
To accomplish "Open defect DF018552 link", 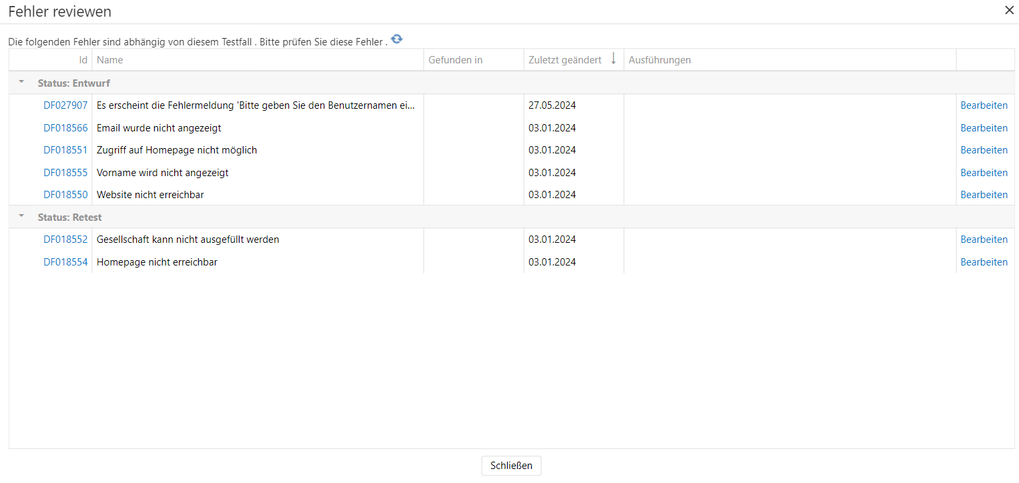I will click(65, 239).
